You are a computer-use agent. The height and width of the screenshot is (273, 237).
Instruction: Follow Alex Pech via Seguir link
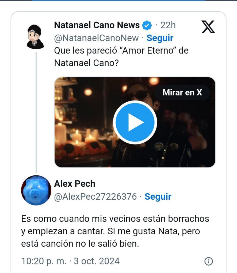[x=158, y=197]
